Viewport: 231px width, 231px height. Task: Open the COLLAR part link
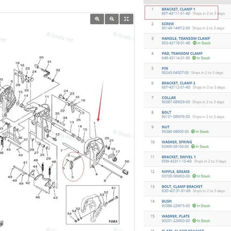coord(169,98)
